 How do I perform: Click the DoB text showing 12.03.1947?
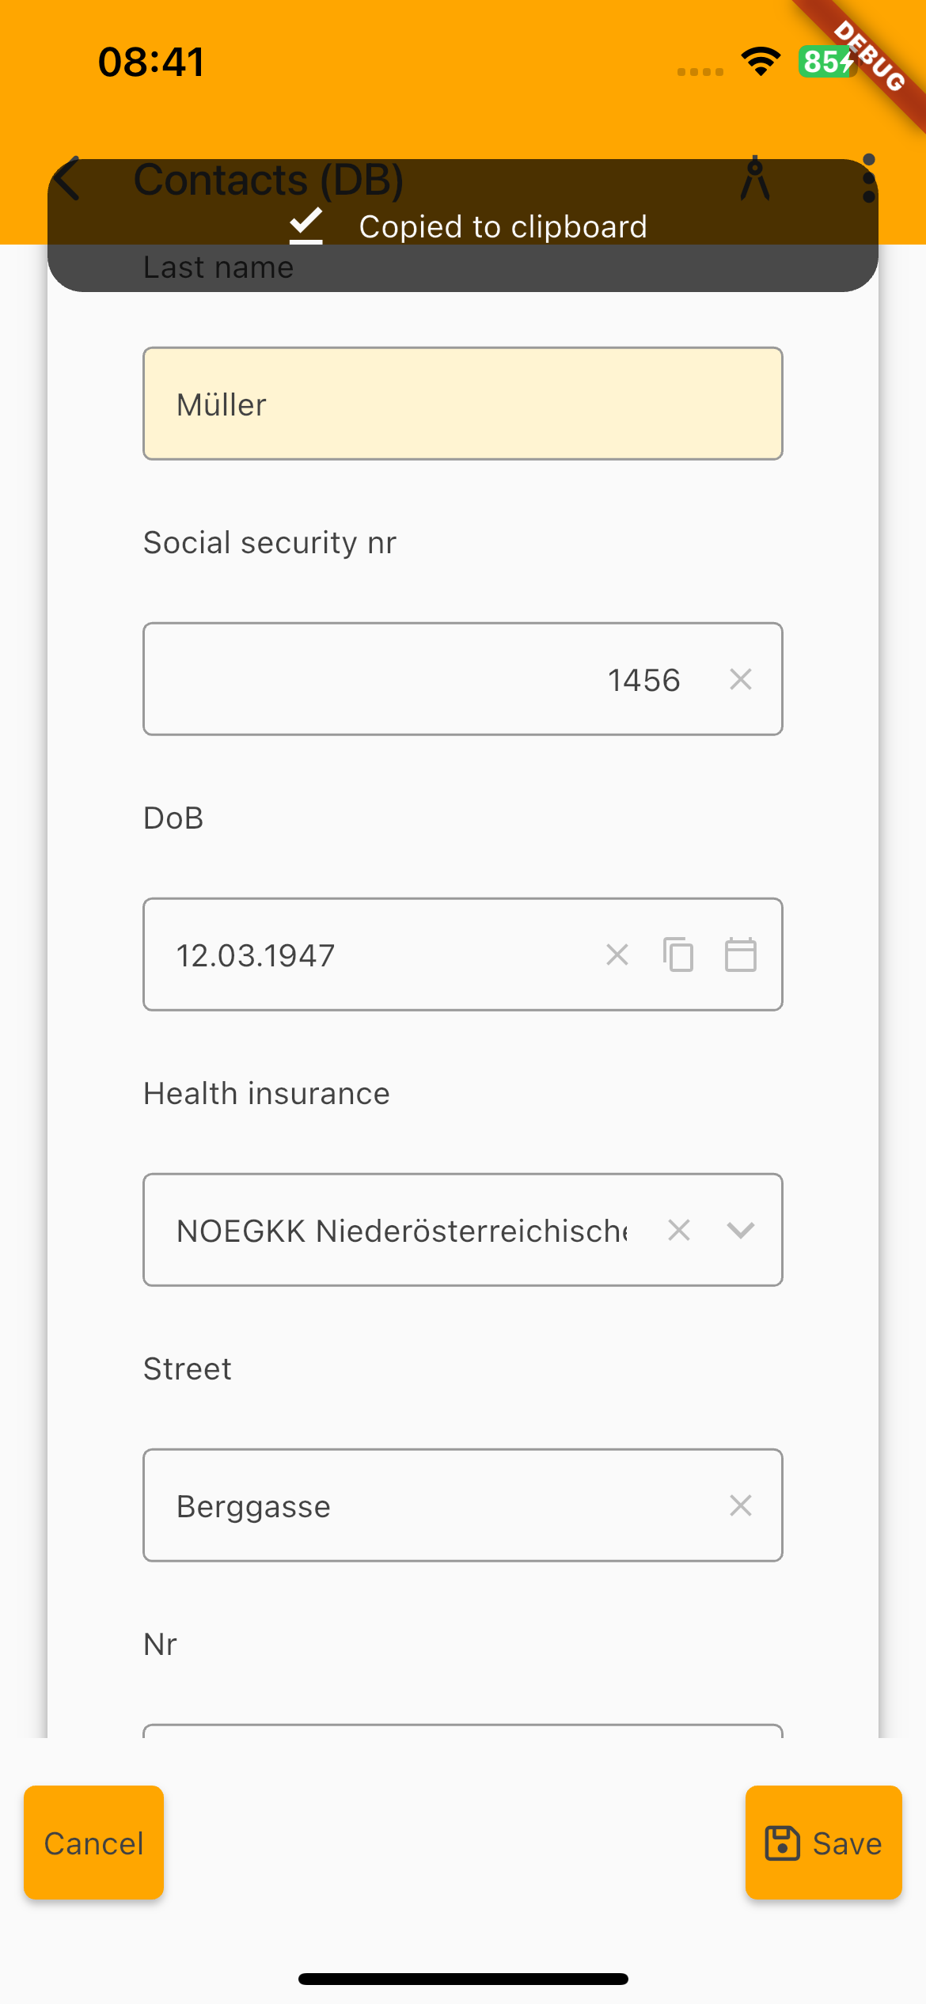pyautogui.click(x=256, y=955)
